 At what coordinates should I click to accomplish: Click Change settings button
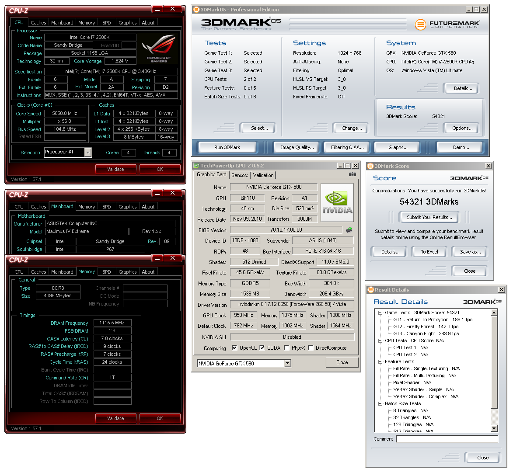coord(352,128)
